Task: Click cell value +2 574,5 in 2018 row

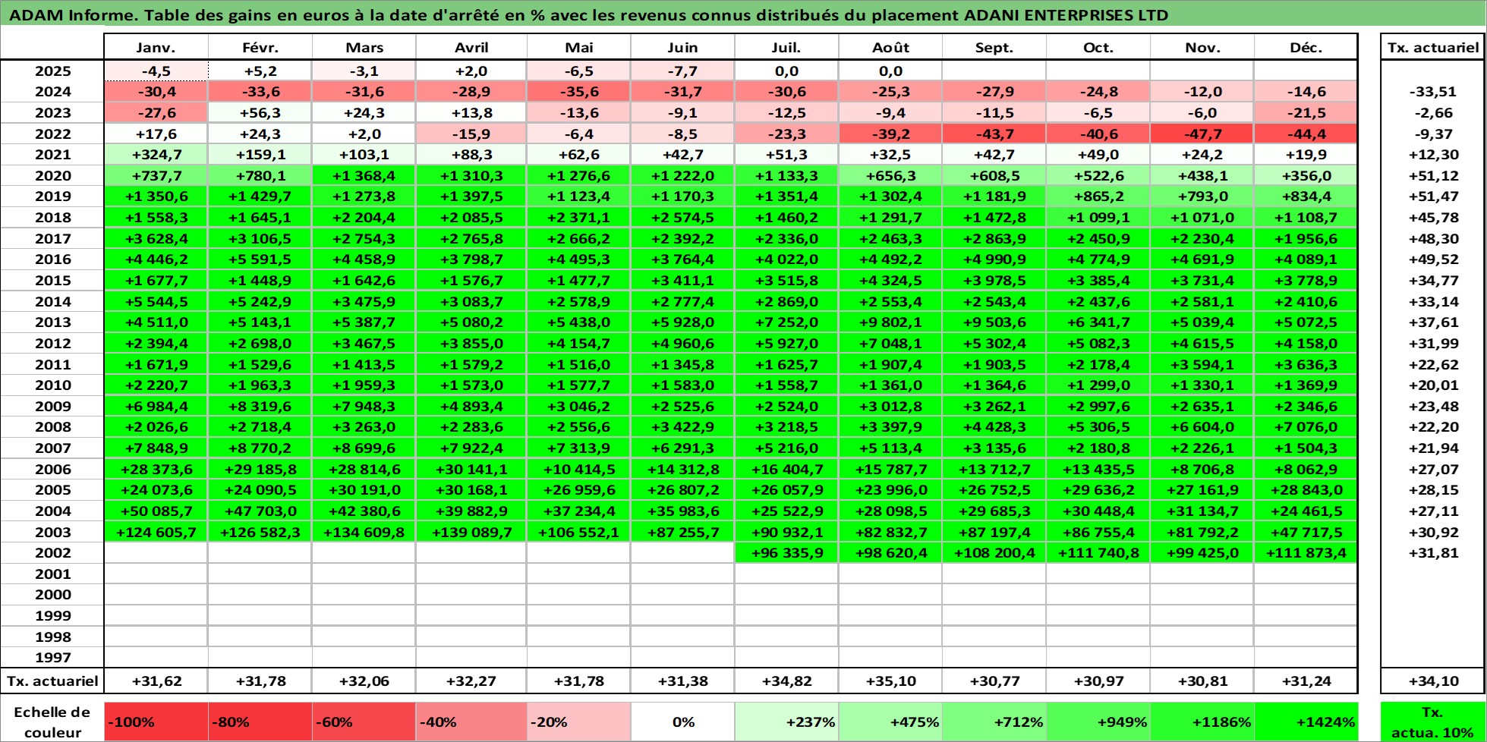Action: click(682, 218)
